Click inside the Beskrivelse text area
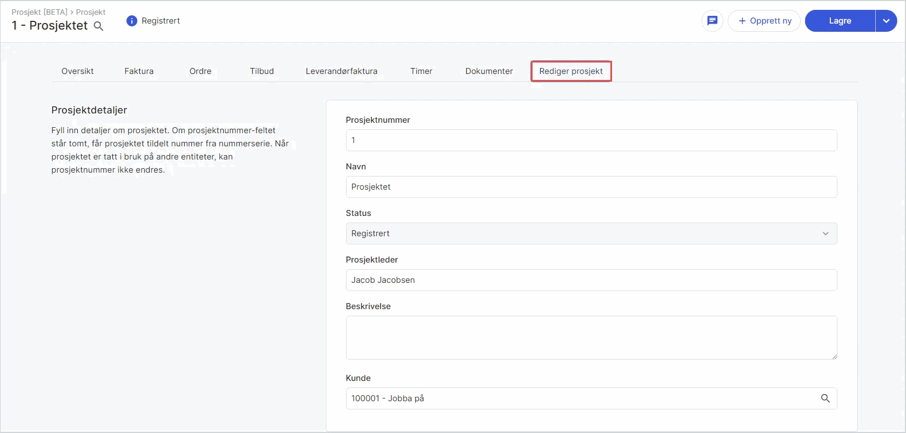Image resolution: width=906 pixels, height=433 pixels. pyautogui.click(x=591, y=338)
